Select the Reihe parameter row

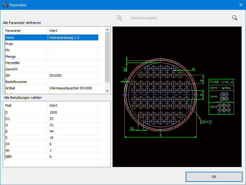[x=26, y=38]
